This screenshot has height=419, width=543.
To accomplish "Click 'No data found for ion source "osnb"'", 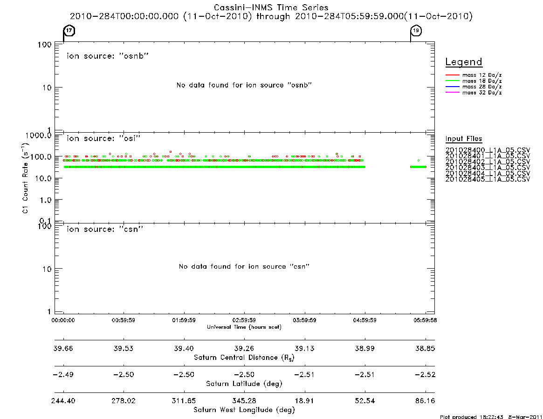I will (x=244, y=85).
